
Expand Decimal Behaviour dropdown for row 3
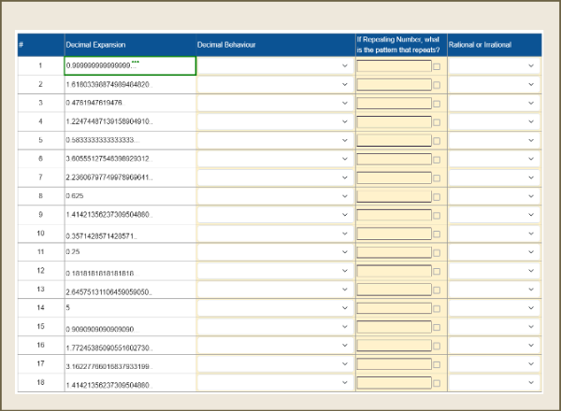click(x=274, y=103)
